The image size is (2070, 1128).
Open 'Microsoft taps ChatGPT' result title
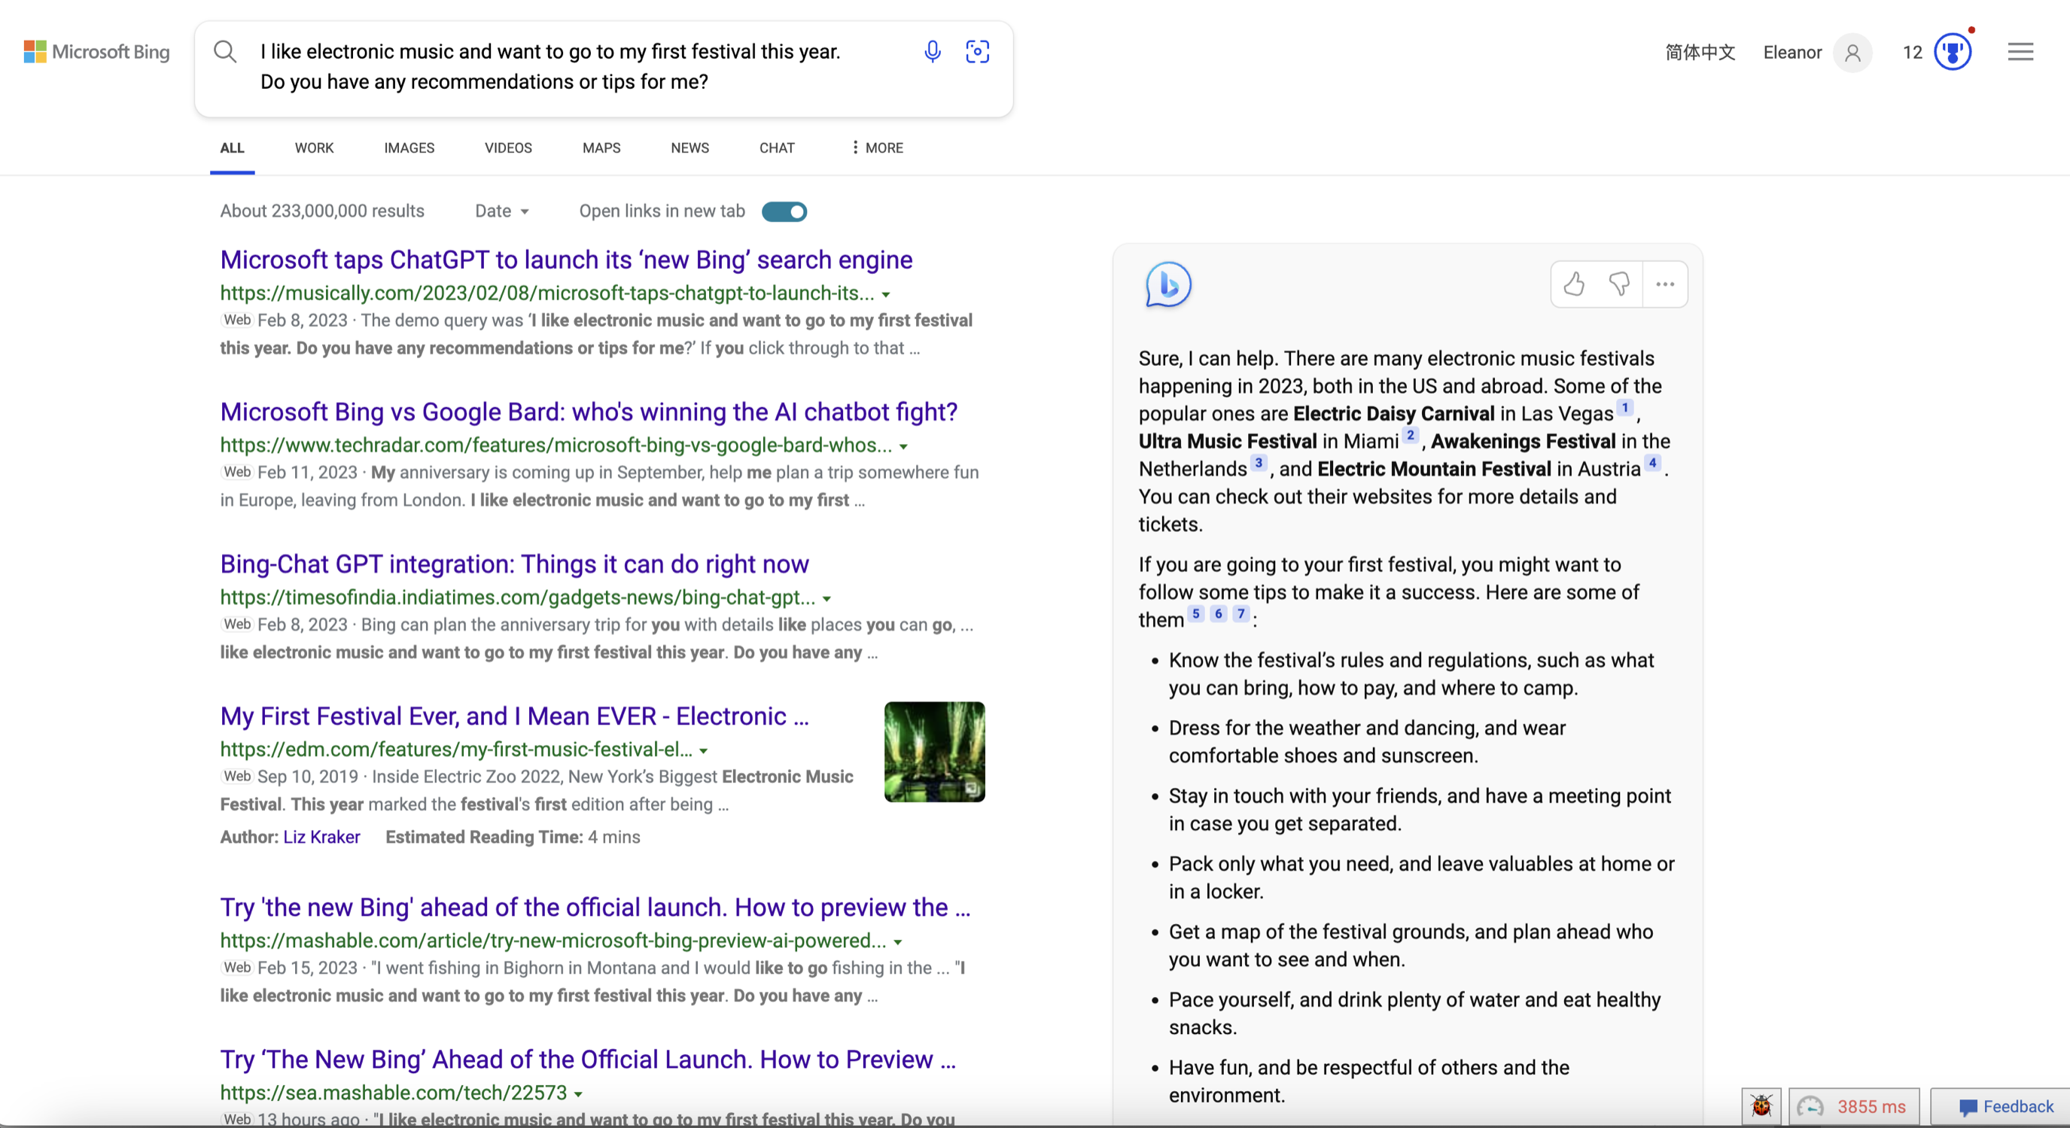point(567,260)
